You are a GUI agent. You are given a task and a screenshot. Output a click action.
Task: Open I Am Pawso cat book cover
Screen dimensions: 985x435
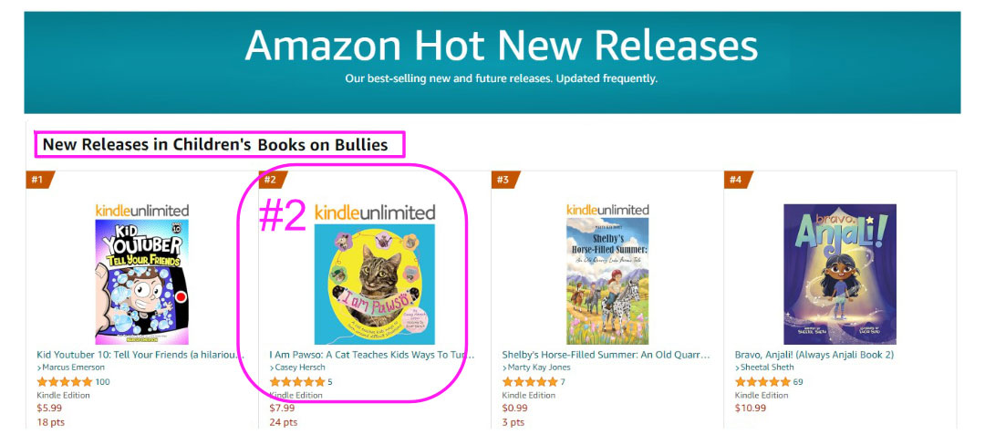pos(375,285)
